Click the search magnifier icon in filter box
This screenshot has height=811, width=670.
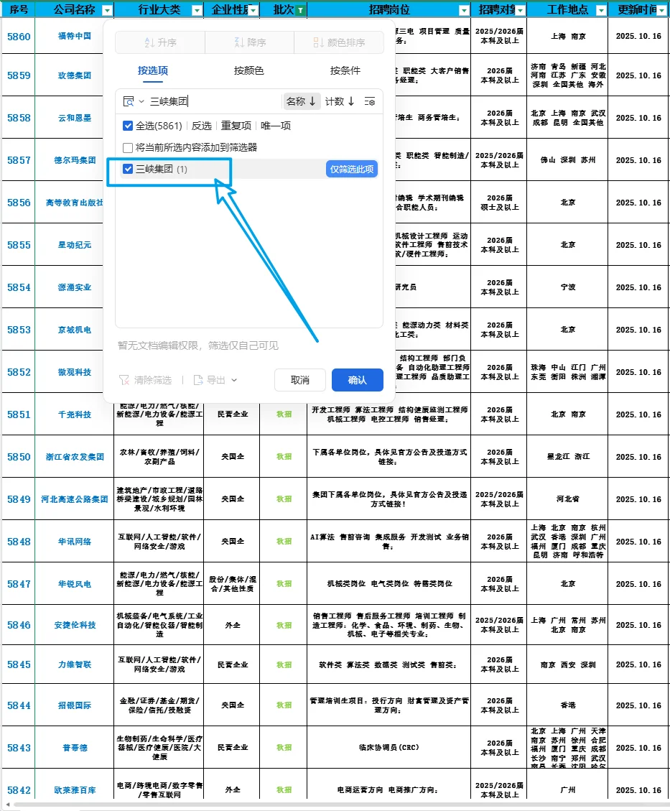[129, 101]
